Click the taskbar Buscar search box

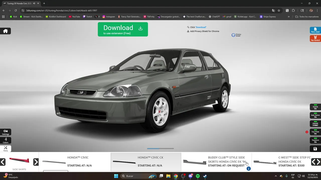click(139, 176)
